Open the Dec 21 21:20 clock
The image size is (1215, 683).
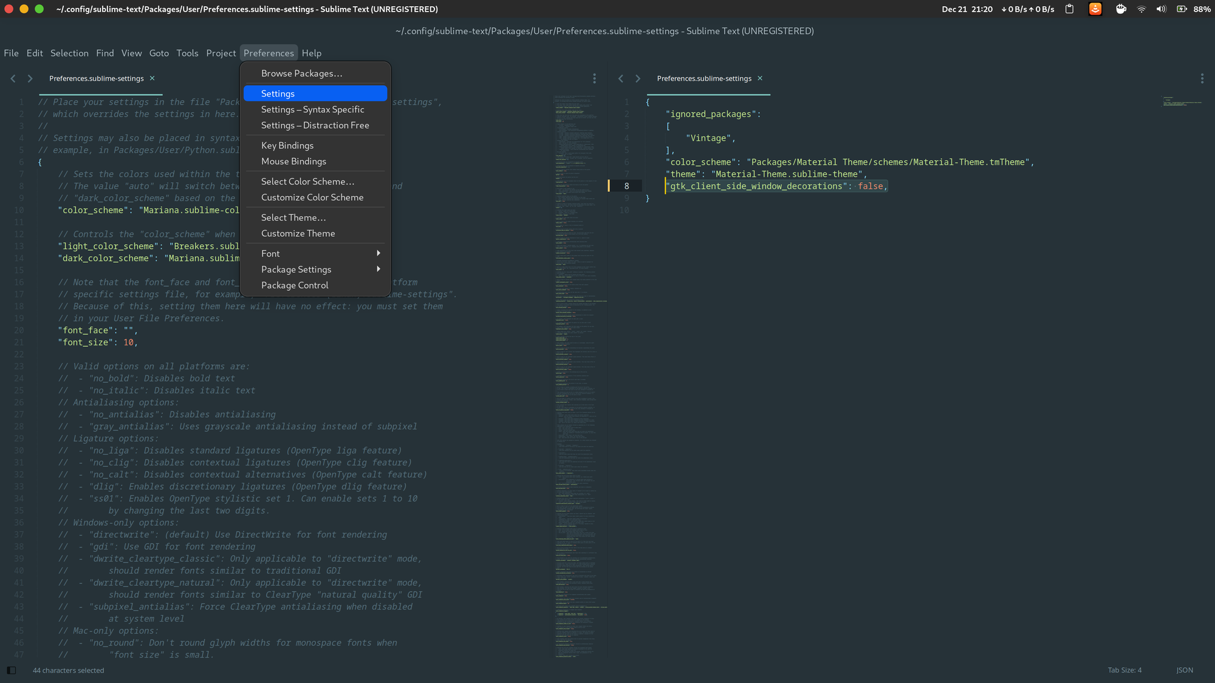tap(967, 9)
